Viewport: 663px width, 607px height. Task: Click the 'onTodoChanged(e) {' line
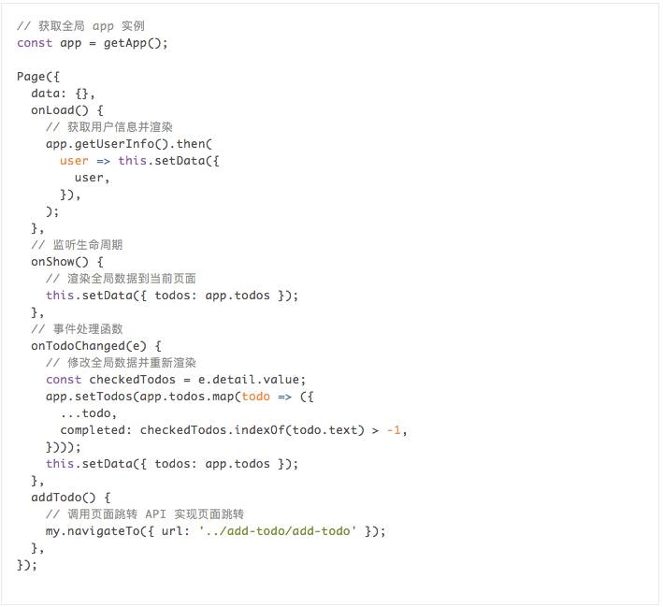pyautogui.click(x=96, y=346)
